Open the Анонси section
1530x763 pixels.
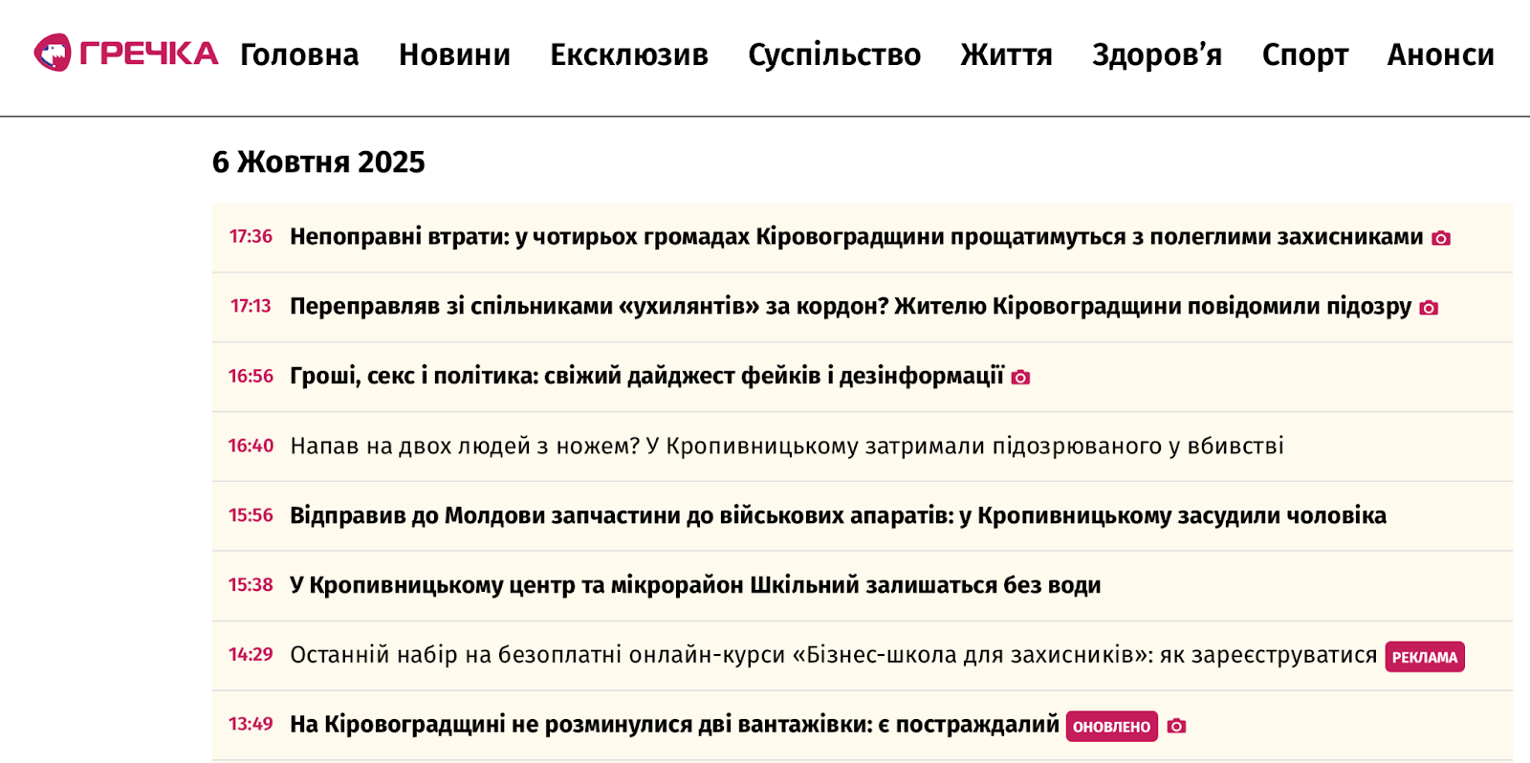click(1440, 54)
